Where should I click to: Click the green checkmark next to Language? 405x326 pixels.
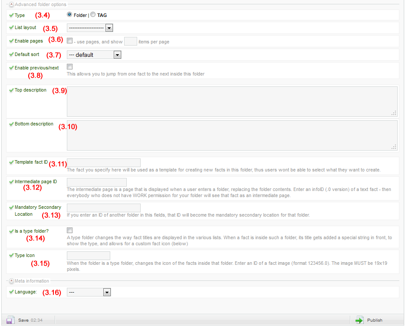click(x=11, y=292)
